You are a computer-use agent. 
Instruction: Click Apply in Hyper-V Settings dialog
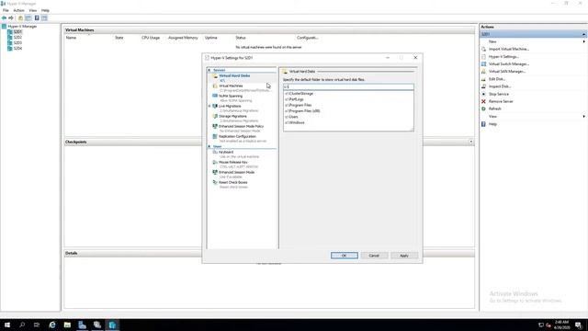(x=404, y=256)
